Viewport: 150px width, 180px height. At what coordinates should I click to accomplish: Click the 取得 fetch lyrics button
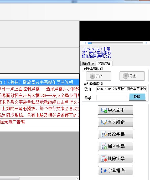tap(137, 97)
